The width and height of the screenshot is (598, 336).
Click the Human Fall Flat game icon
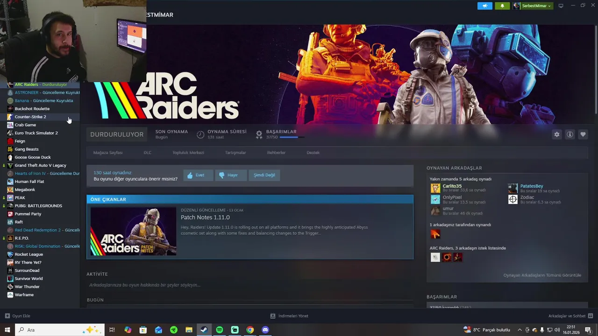tap(10, 182)
